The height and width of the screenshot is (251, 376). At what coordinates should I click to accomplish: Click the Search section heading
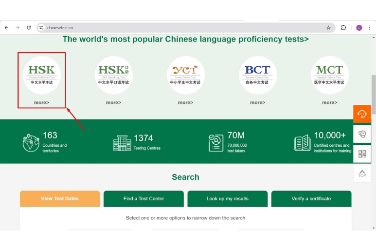pos(185,177)
